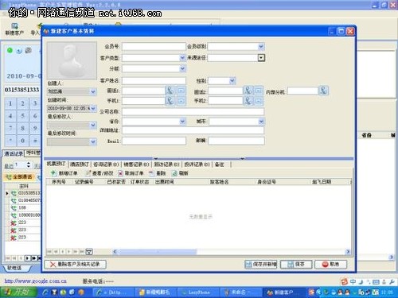Open the 客户类型 dropdown
This screenshot has width=398, height=298.
pos(182,58)
